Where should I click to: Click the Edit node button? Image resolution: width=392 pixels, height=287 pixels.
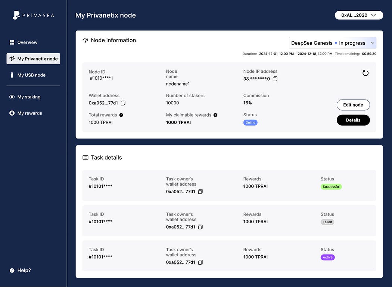point(353,105)
